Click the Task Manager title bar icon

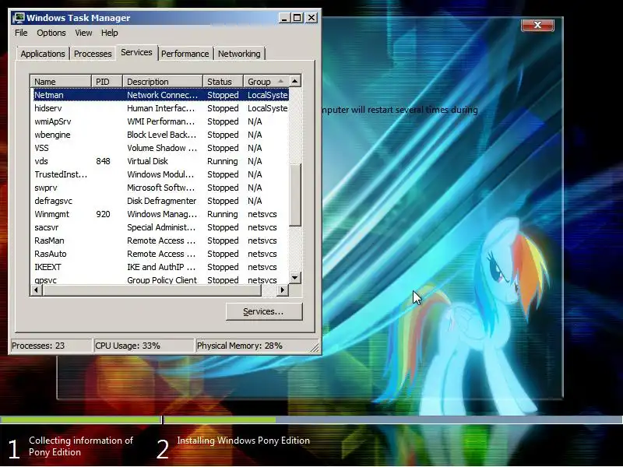(x=19, y=18)
